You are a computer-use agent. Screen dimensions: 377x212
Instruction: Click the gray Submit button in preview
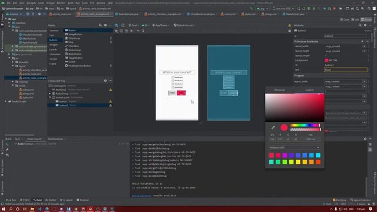click(172, 93)
